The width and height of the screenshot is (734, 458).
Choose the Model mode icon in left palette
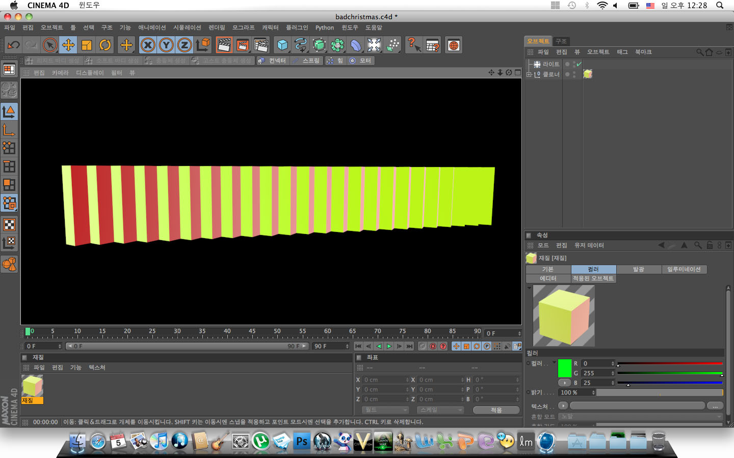9,111
